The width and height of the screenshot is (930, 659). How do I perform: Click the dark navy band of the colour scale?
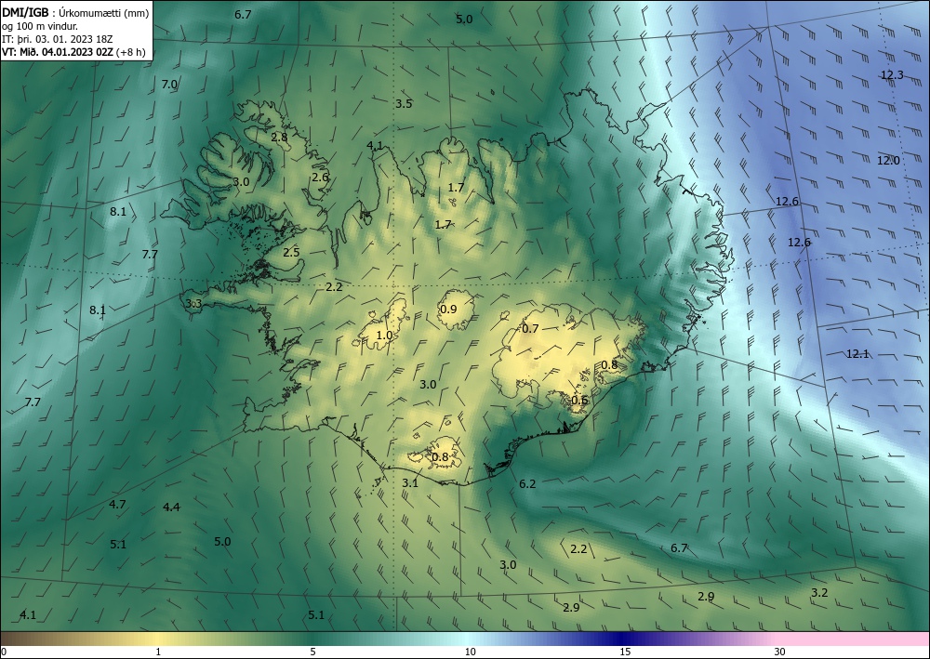pos(623,639)
